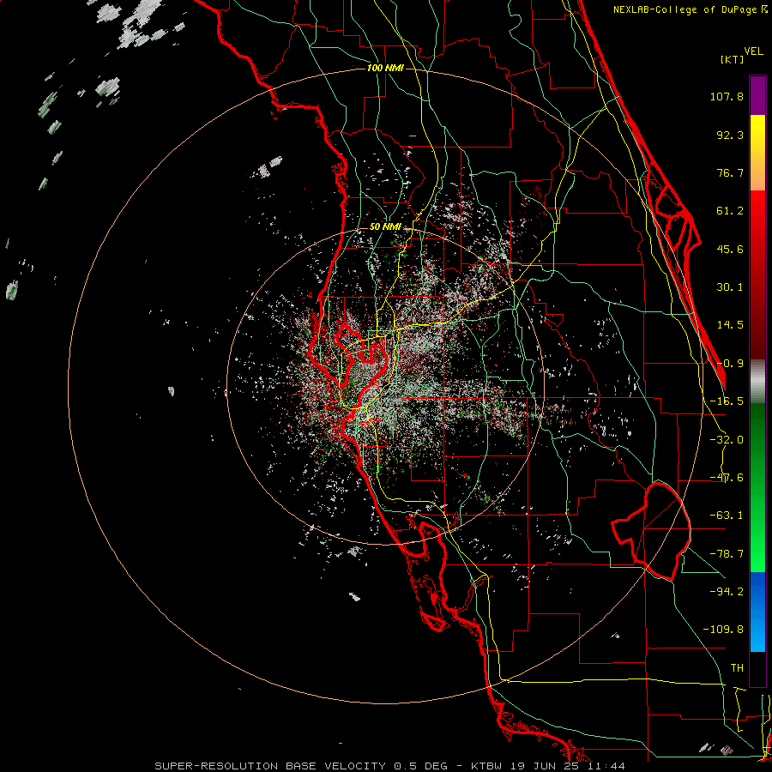Click the VEL legend title
Screen dimensions: 772x772
click(x=753, y=51)
